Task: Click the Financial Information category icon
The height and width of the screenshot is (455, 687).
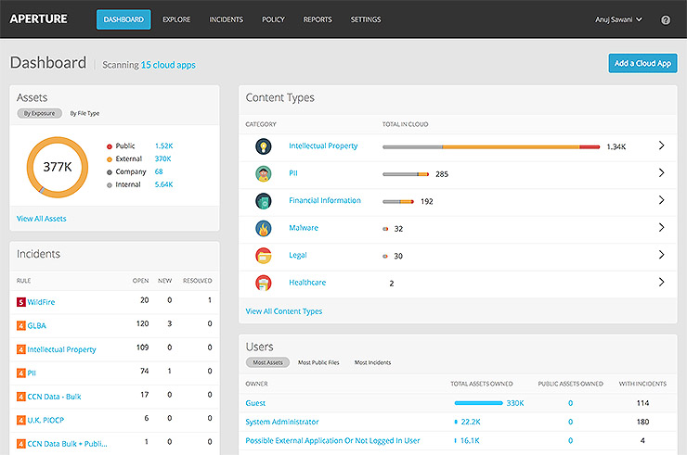Action: click(x=264, y=201)
